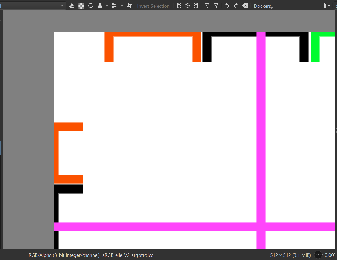Click the rotating selection icon
This screenshot has width=337, height=260.
click(x=187, y=6)
